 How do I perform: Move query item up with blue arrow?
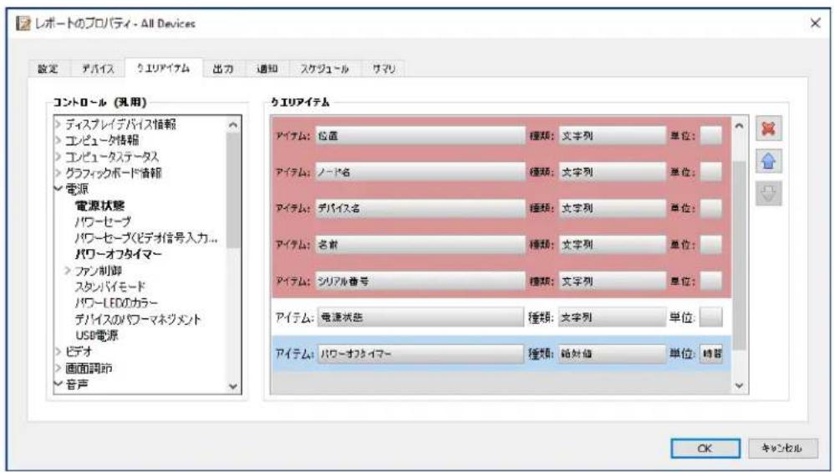click(x=768, y=161)
